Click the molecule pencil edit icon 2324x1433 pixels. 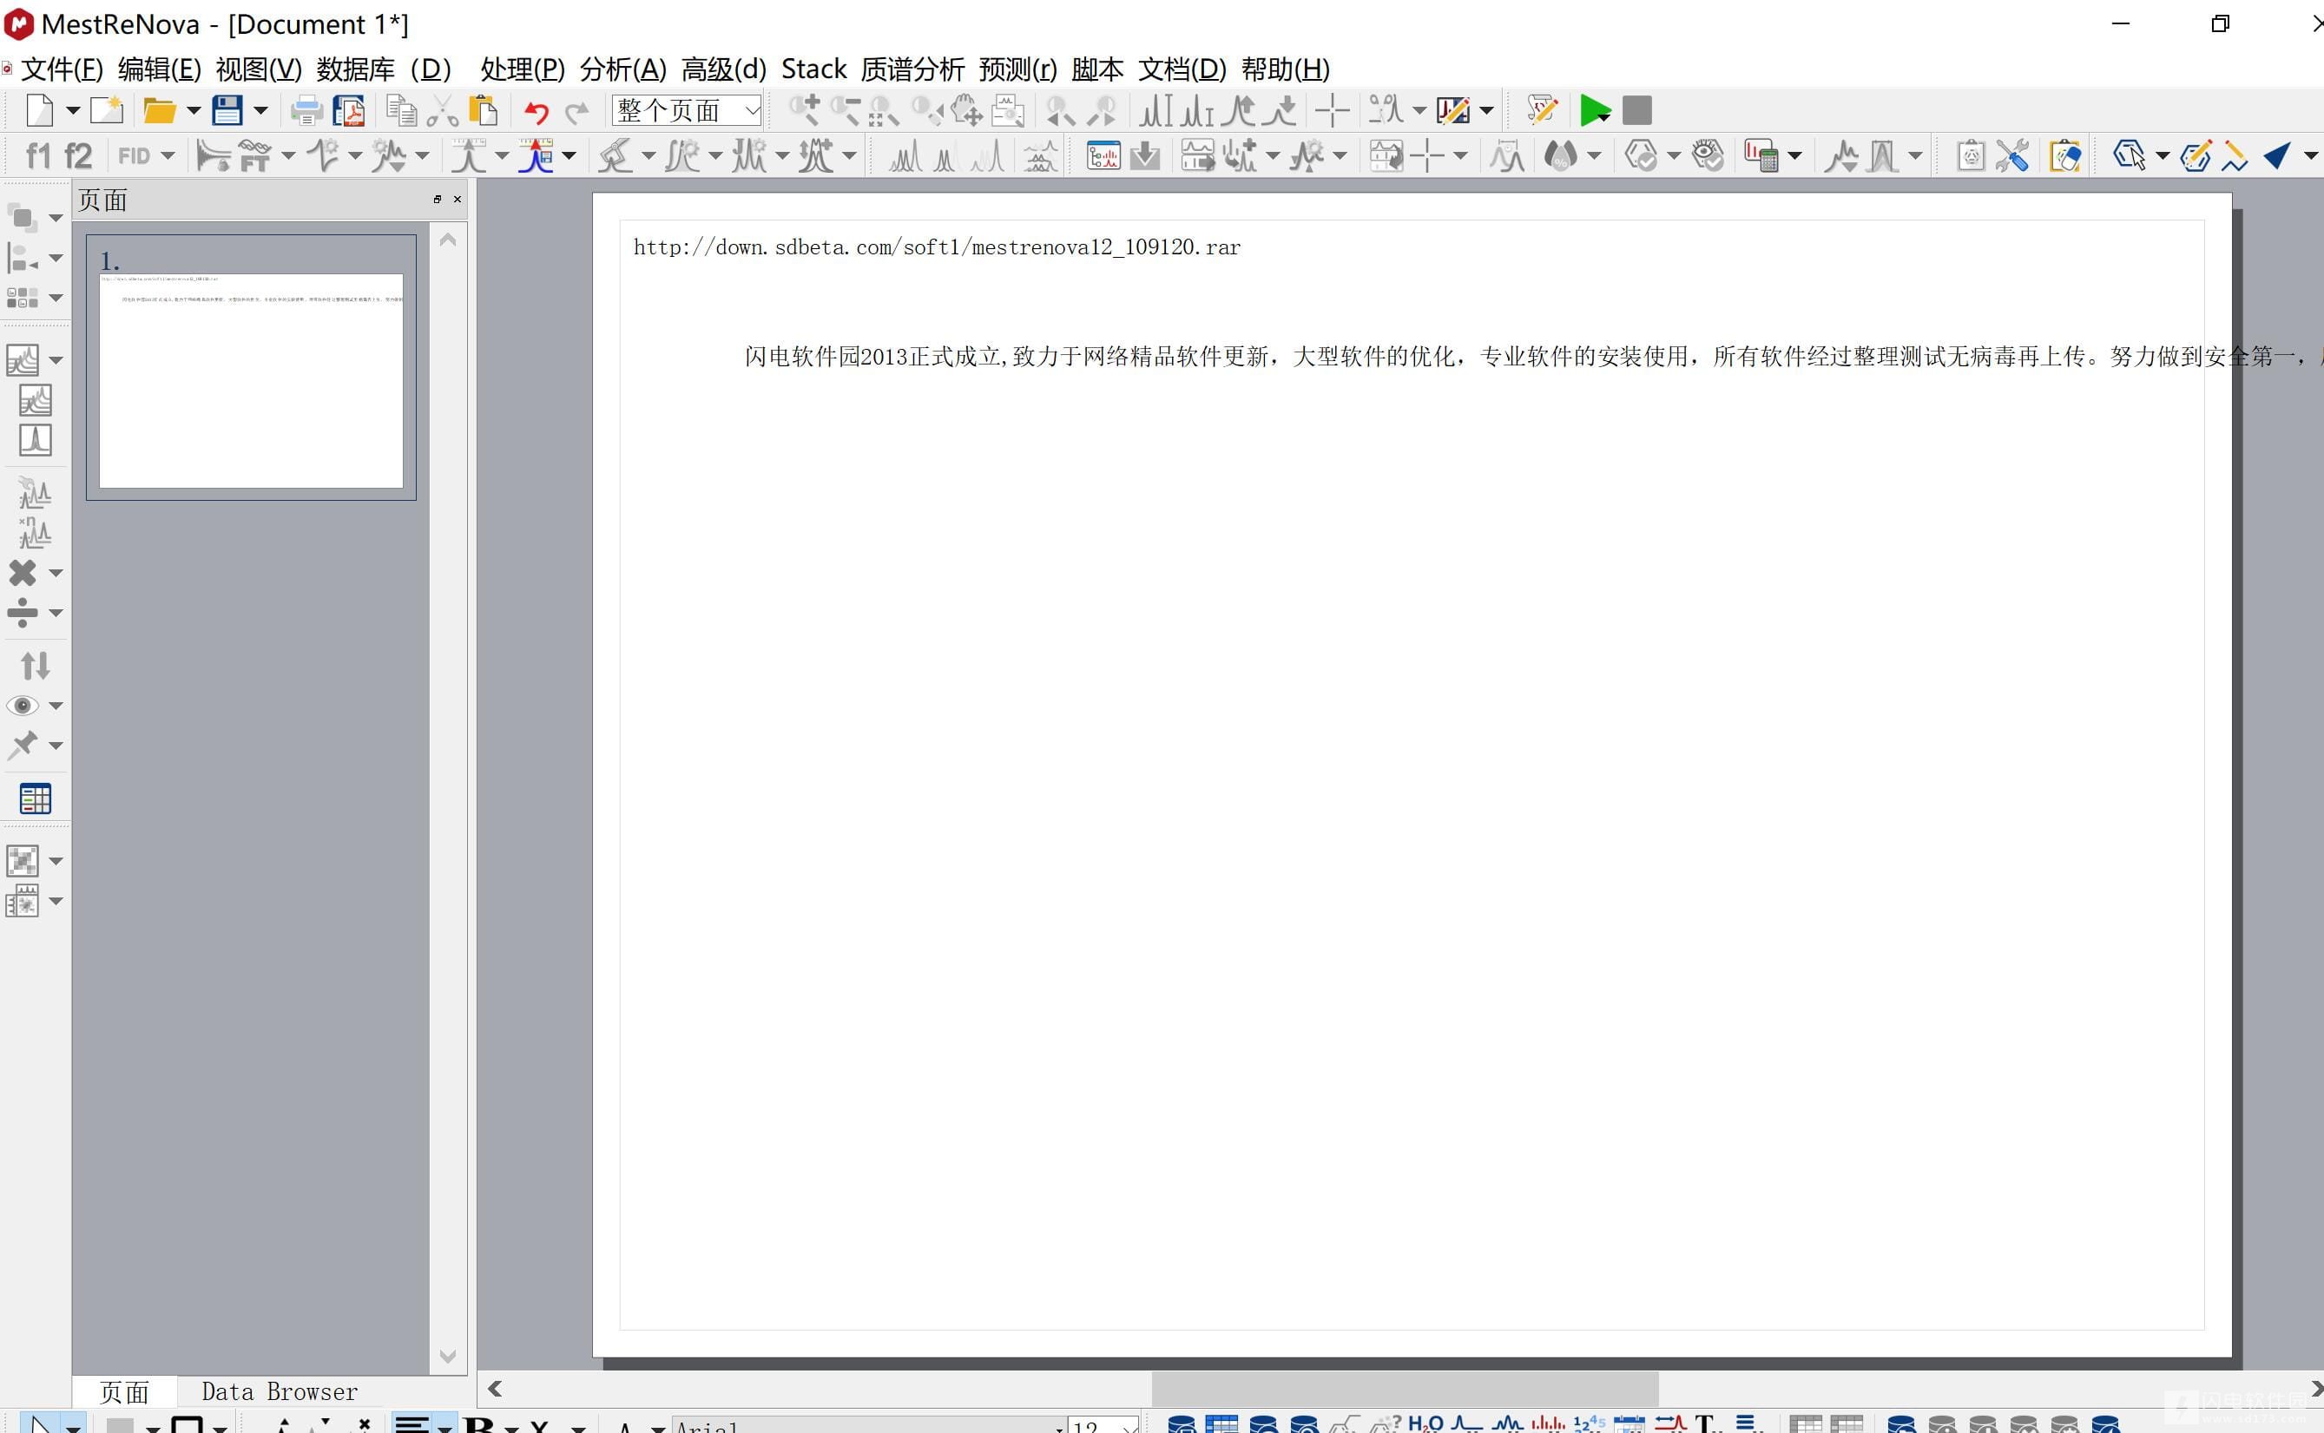[x=2196, y=155]
